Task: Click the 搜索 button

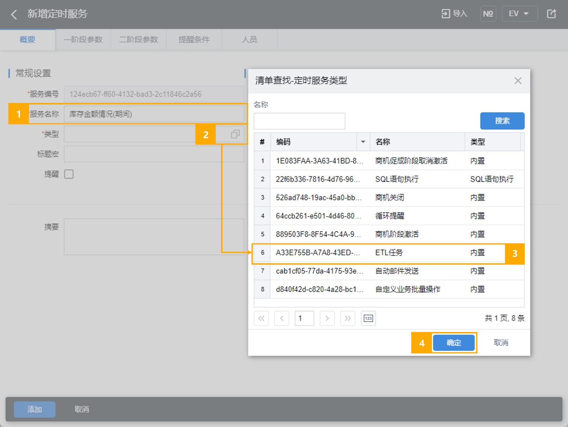Action: pyautogui.click(x=502, y=121)
